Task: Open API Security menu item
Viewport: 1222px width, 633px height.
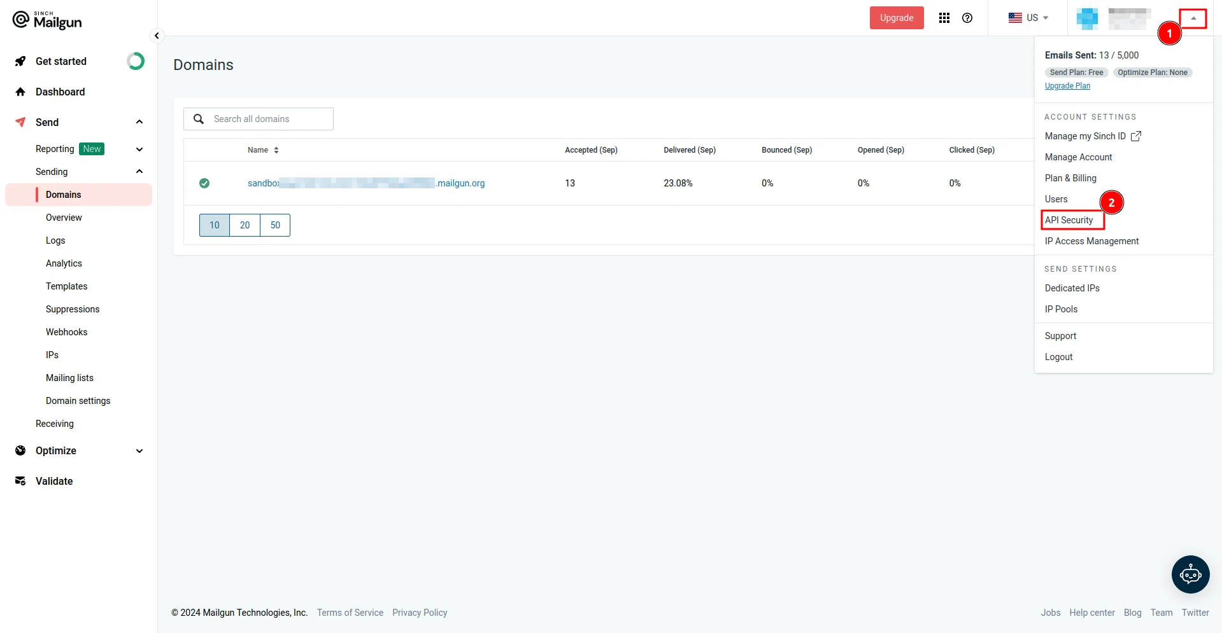Action: (1069, 220)
